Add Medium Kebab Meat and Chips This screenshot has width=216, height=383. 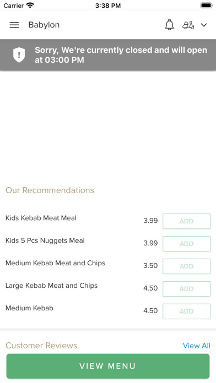tap(186, 266)
